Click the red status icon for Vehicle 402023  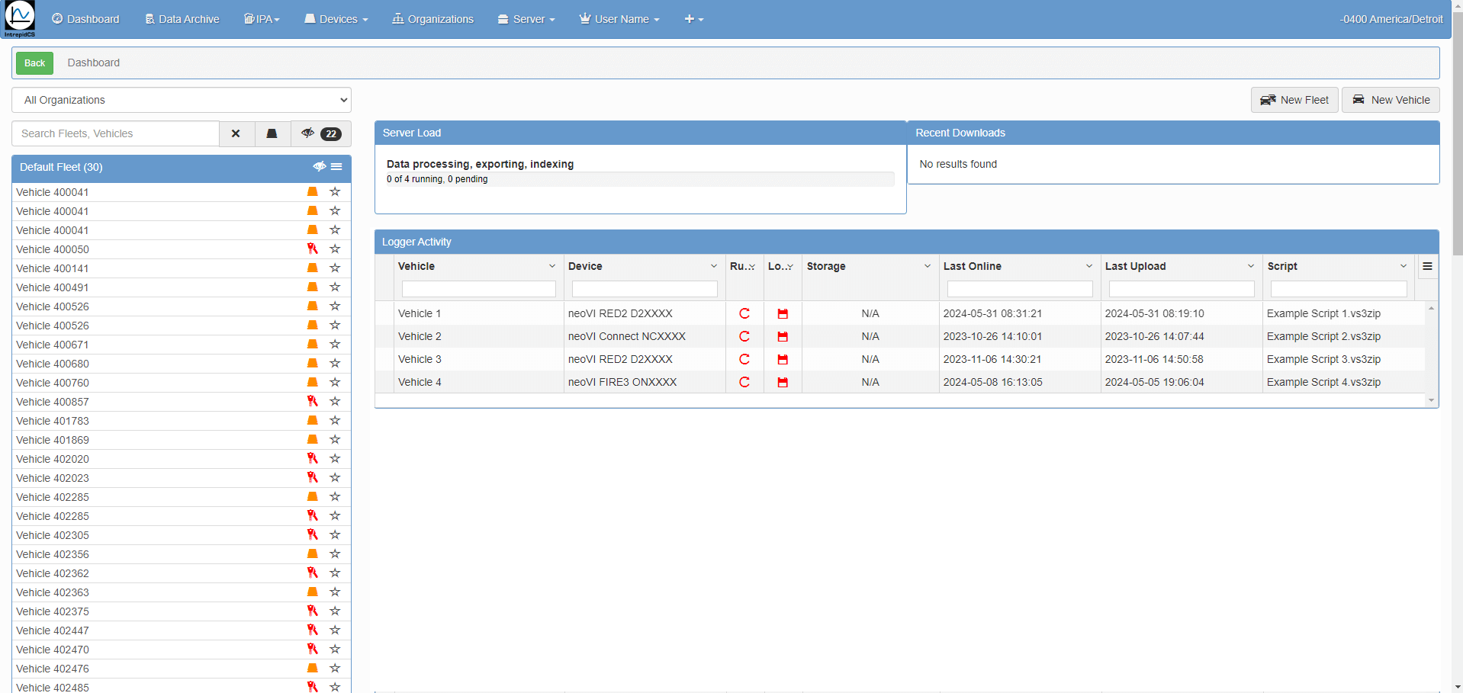coord(312,477)
